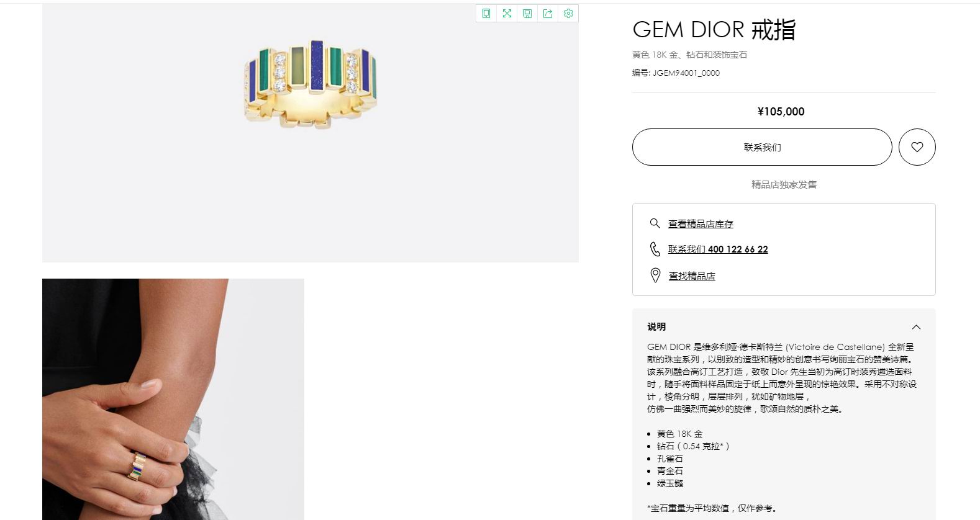Open the settings gear icon

[x=568, y=14]
